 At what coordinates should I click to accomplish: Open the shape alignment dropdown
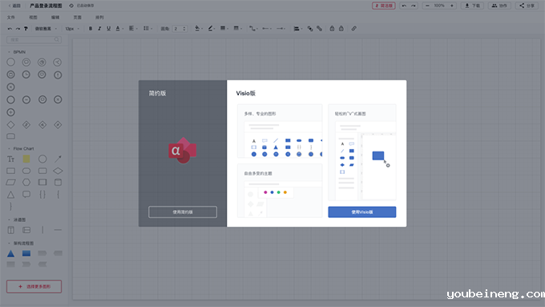point(298,29)
